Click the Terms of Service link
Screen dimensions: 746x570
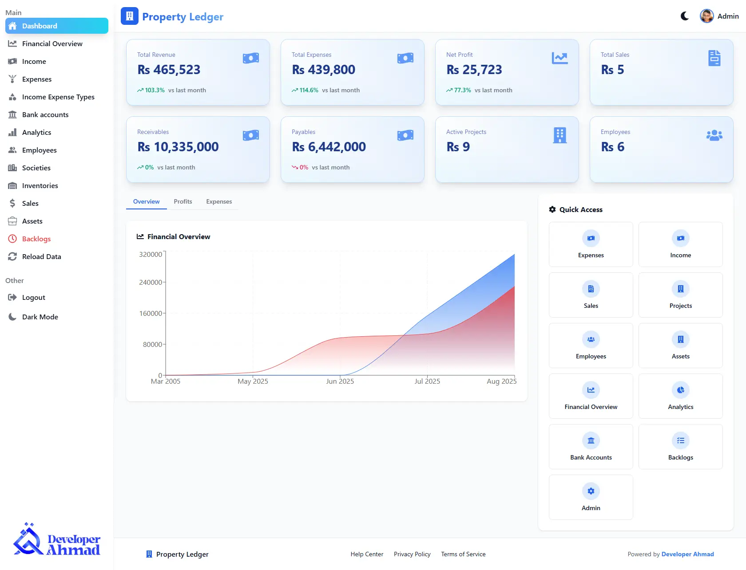point(463,554)
